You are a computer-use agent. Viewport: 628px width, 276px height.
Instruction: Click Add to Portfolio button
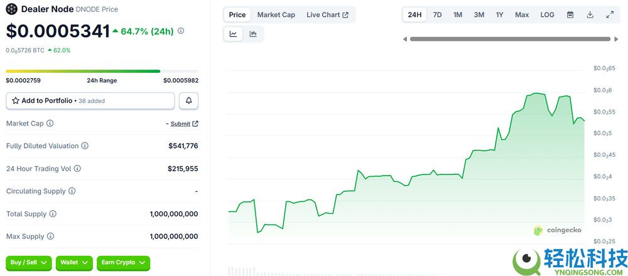click(x=90, y=101)
